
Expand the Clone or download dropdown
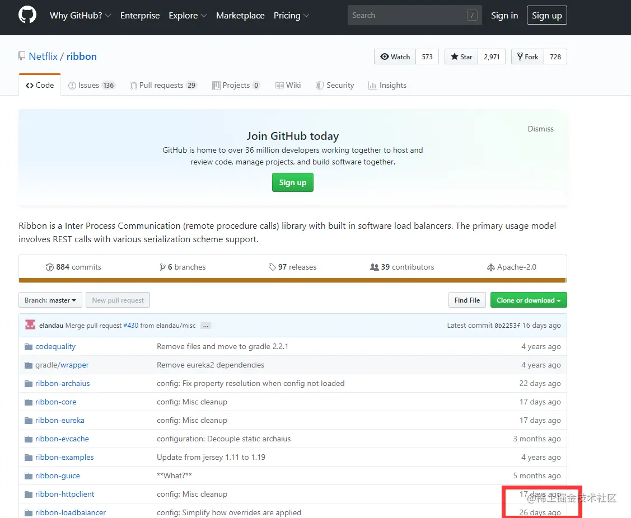pyautogui.click(x=529, y=300)
